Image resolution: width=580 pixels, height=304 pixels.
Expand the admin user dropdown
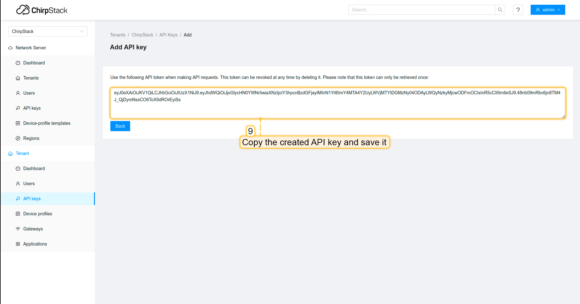[x=548, y=10]
